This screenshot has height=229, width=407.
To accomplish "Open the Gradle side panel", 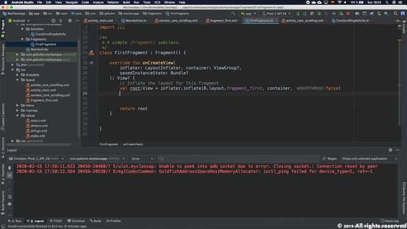I will [404, 27].
